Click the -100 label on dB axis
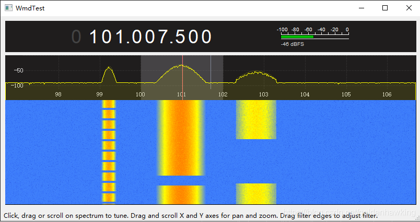This screenshot has height=222, width=420. pos(17,86)
